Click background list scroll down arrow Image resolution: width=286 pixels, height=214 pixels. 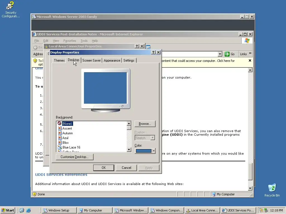[x=129, y=150]
